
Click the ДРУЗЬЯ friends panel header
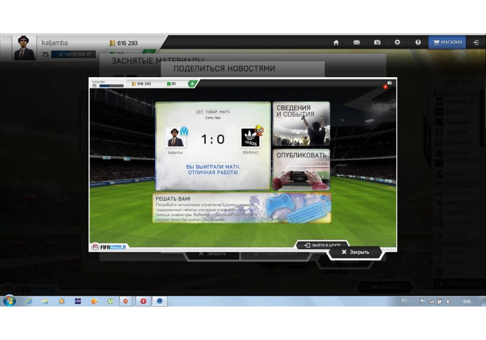(459, 82)
